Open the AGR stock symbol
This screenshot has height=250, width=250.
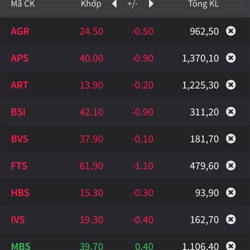20,31
